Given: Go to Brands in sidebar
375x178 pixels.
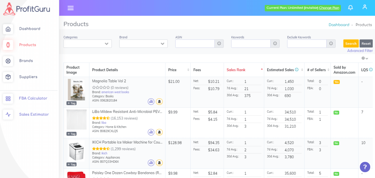Looking at the screenshot, I should tap(26, 61).
